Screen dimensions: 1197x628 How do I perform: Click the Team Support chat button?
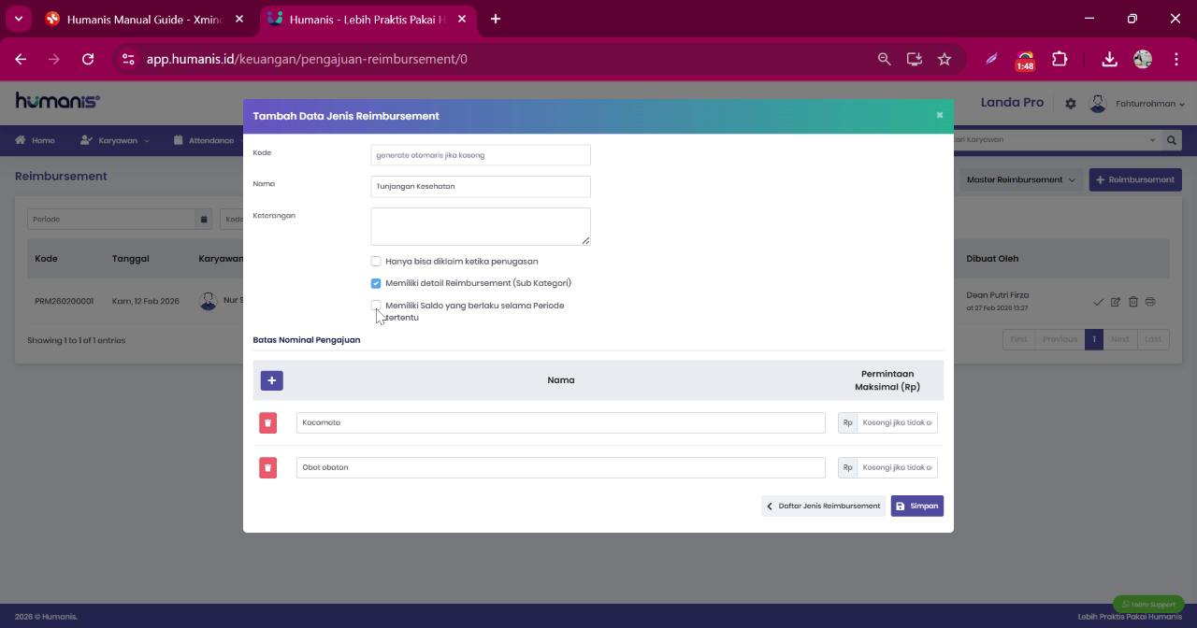[x=1148, y=605]
